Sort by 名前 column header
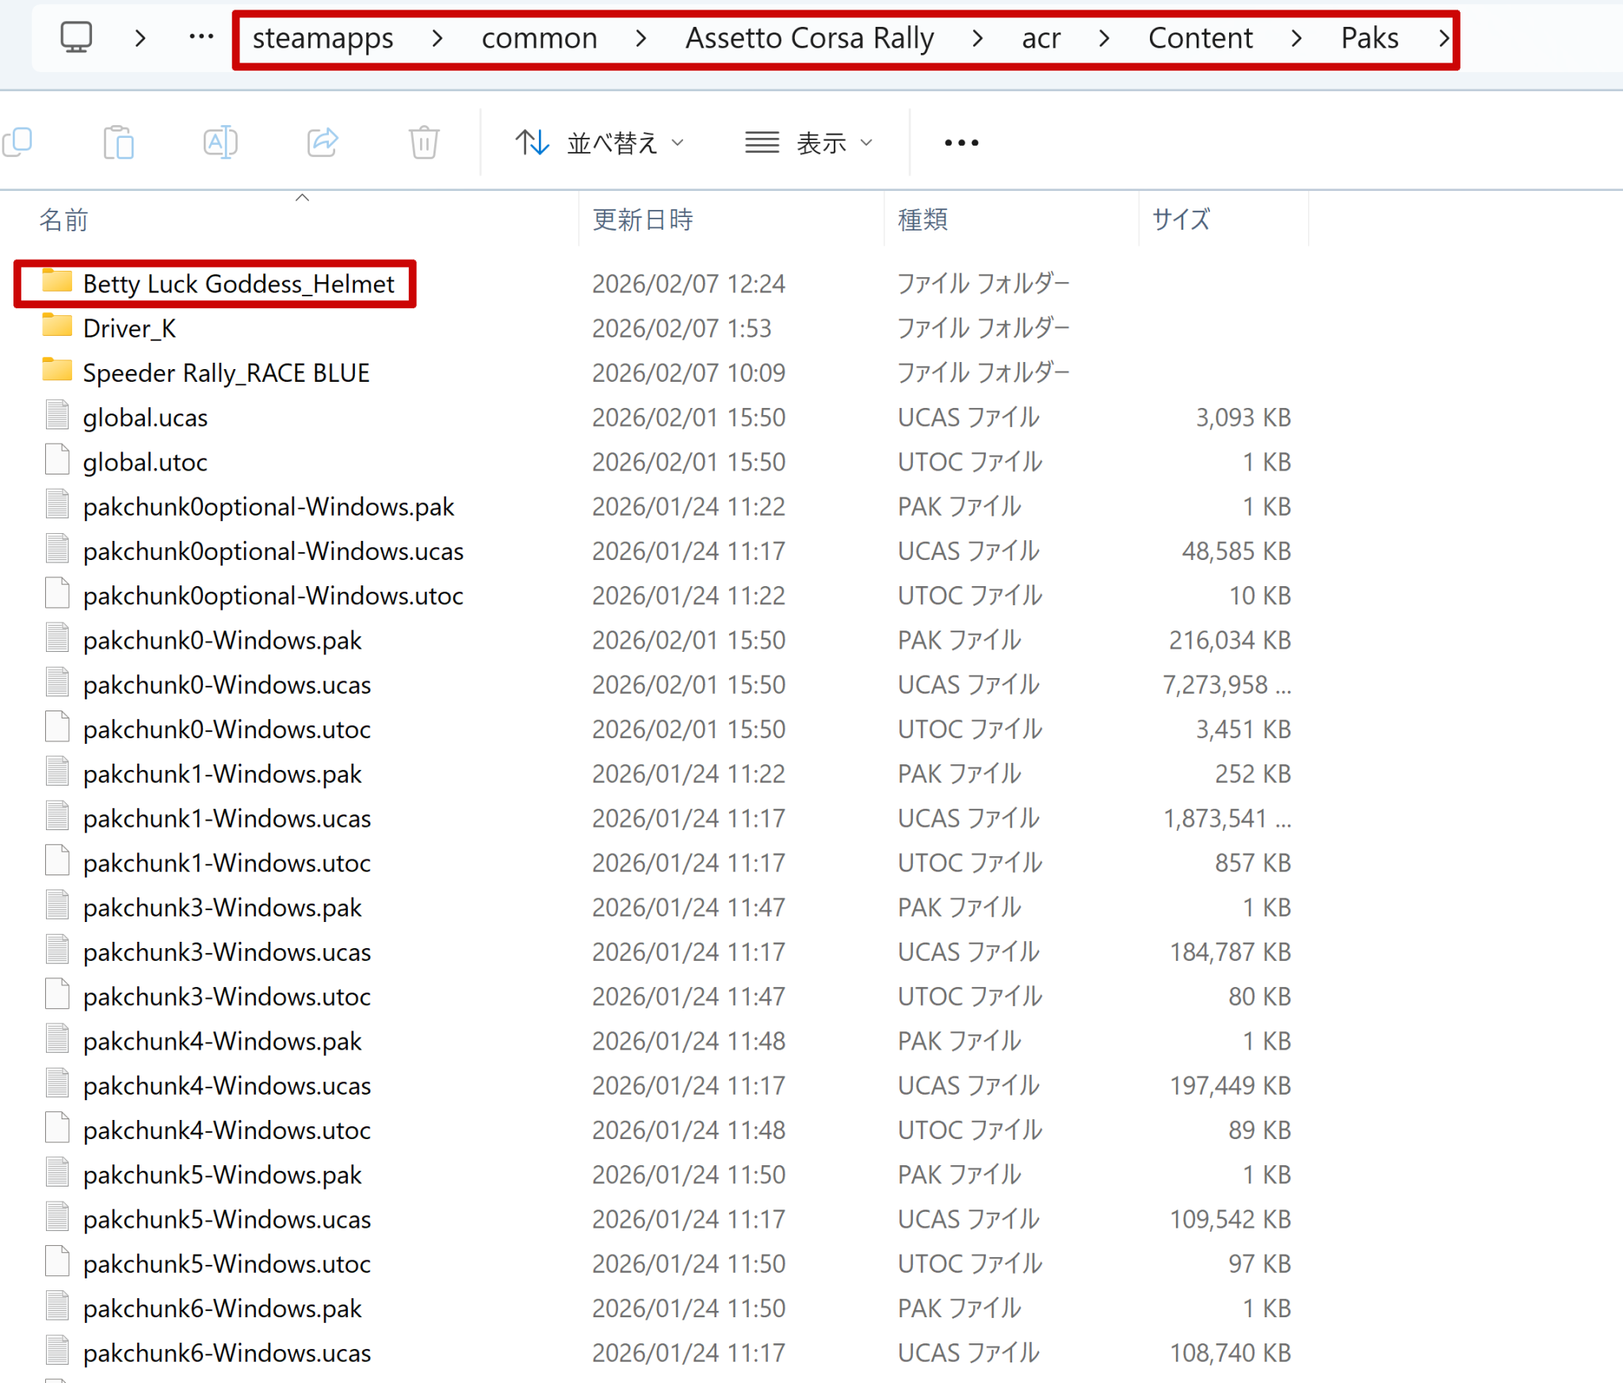Viewport: 1623px width, 1383px height. click(x=63, y=219)
